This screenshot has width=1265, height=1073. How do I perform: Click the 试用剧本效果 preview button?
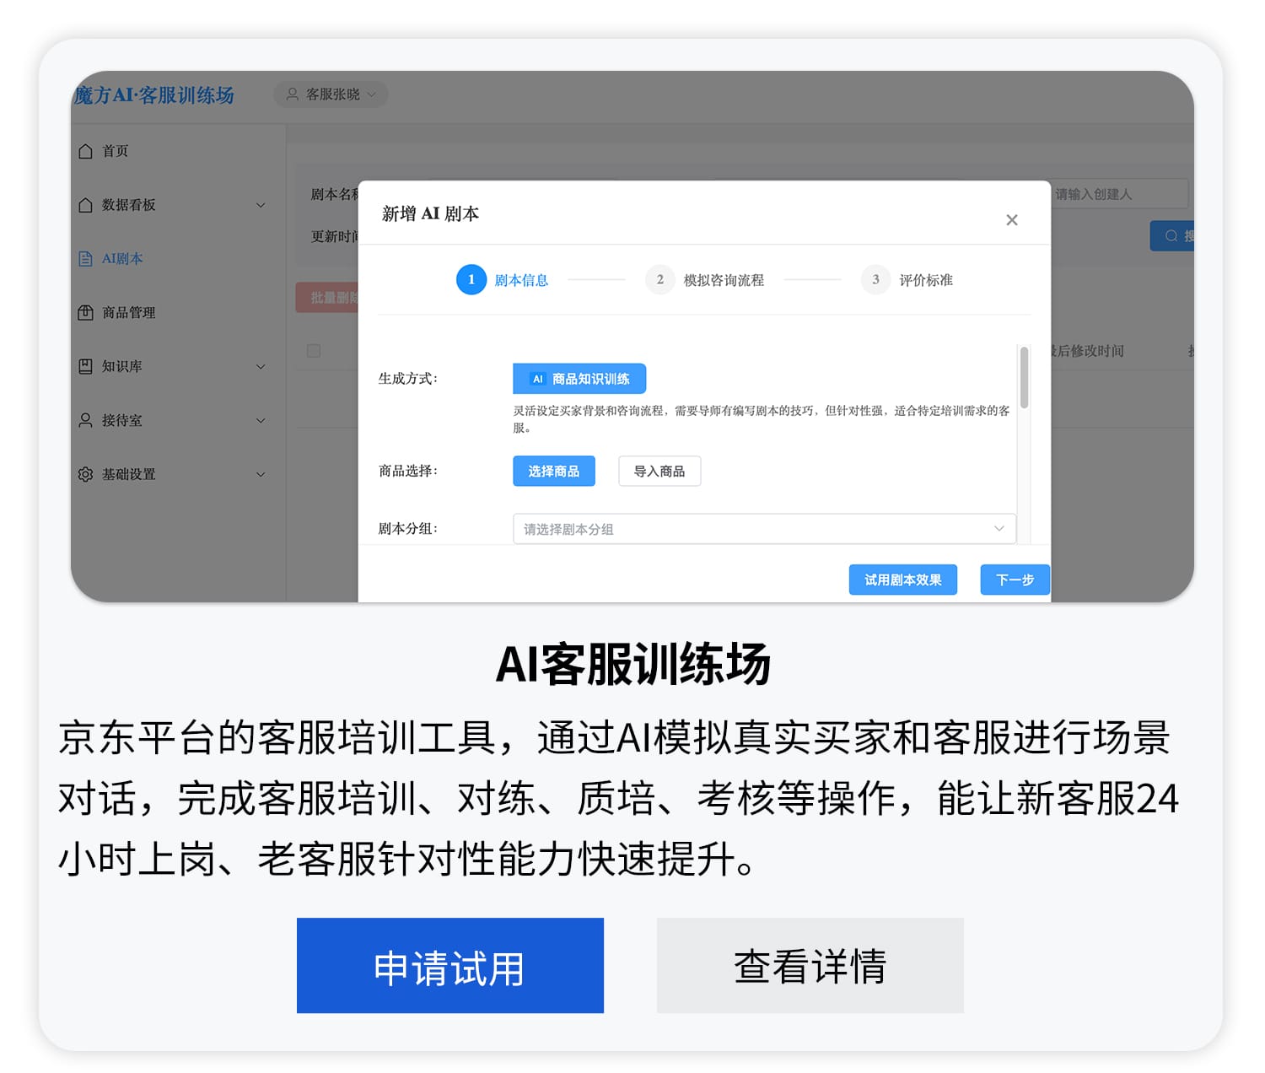(902, 580)
